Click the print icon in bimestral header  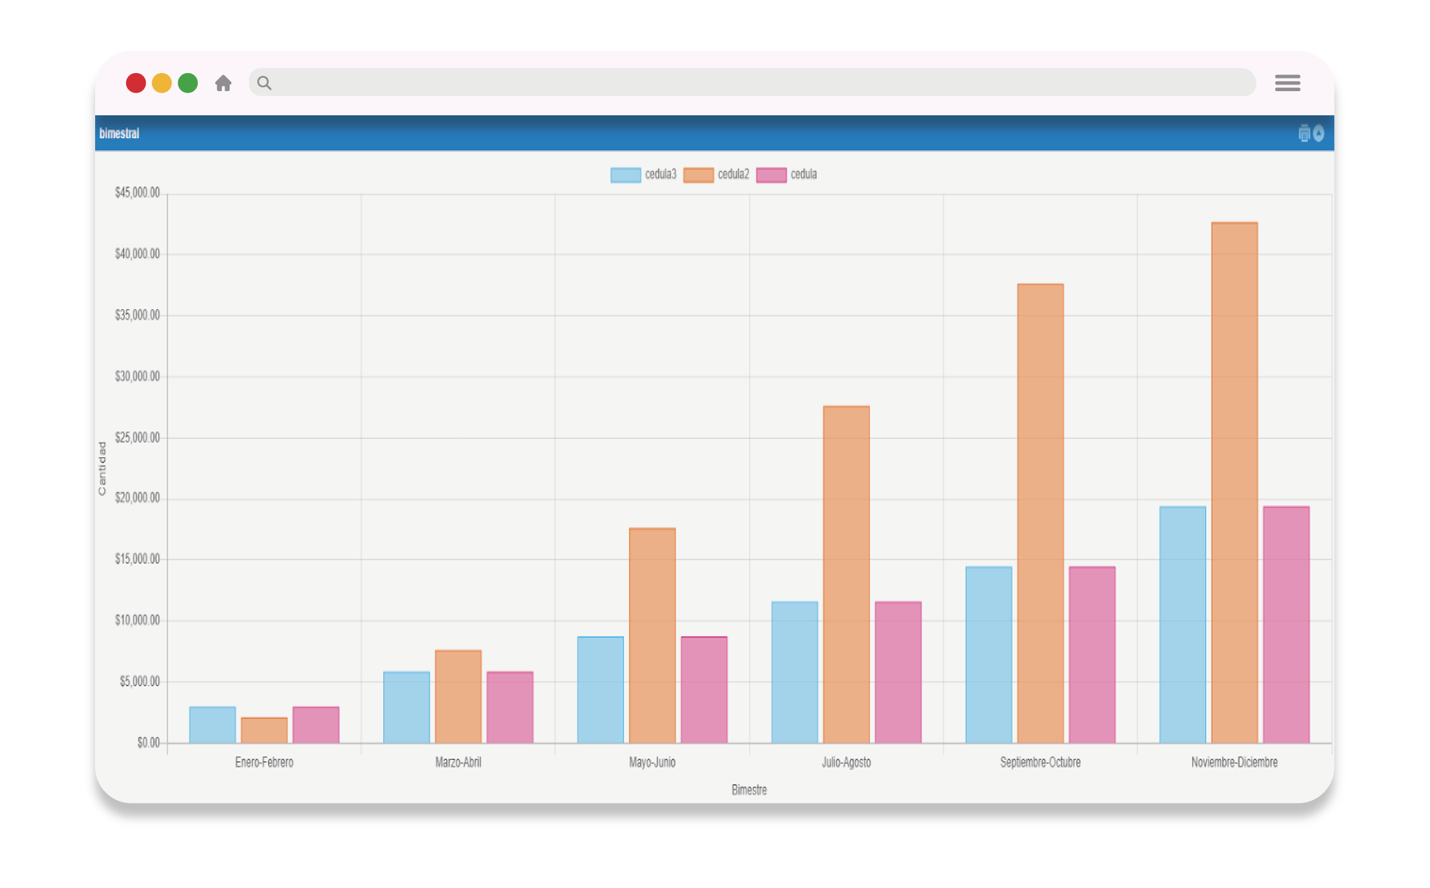1303,133
